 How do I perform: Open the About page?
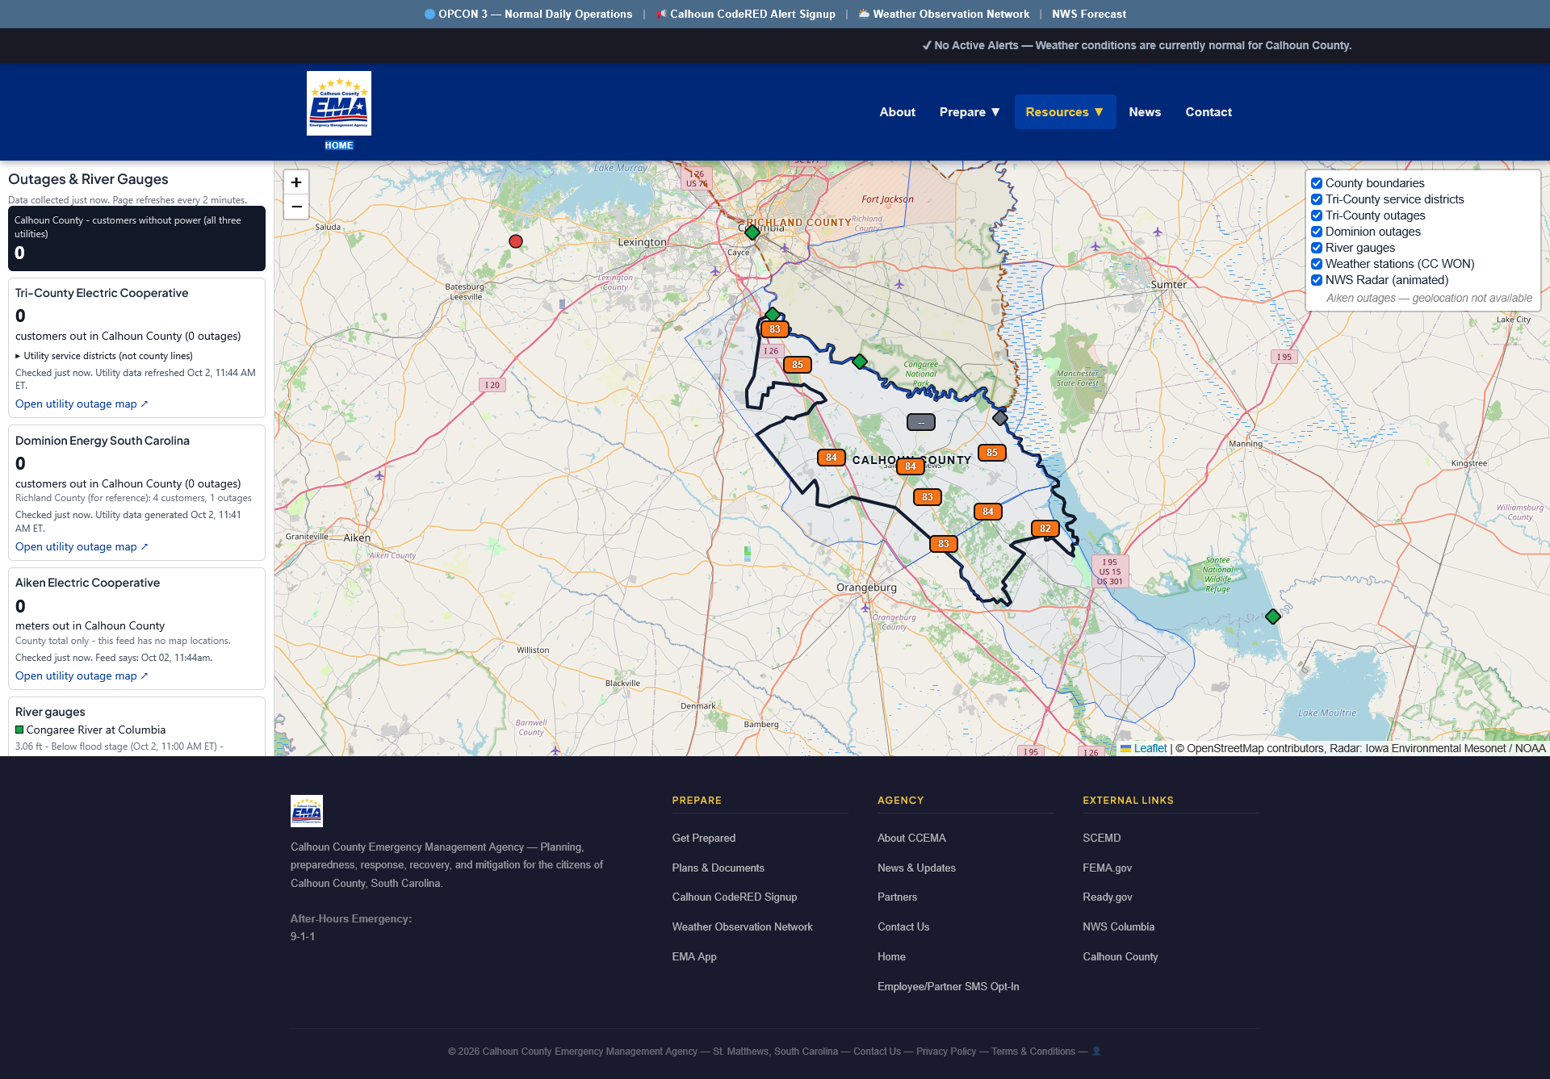coord(897,112)
